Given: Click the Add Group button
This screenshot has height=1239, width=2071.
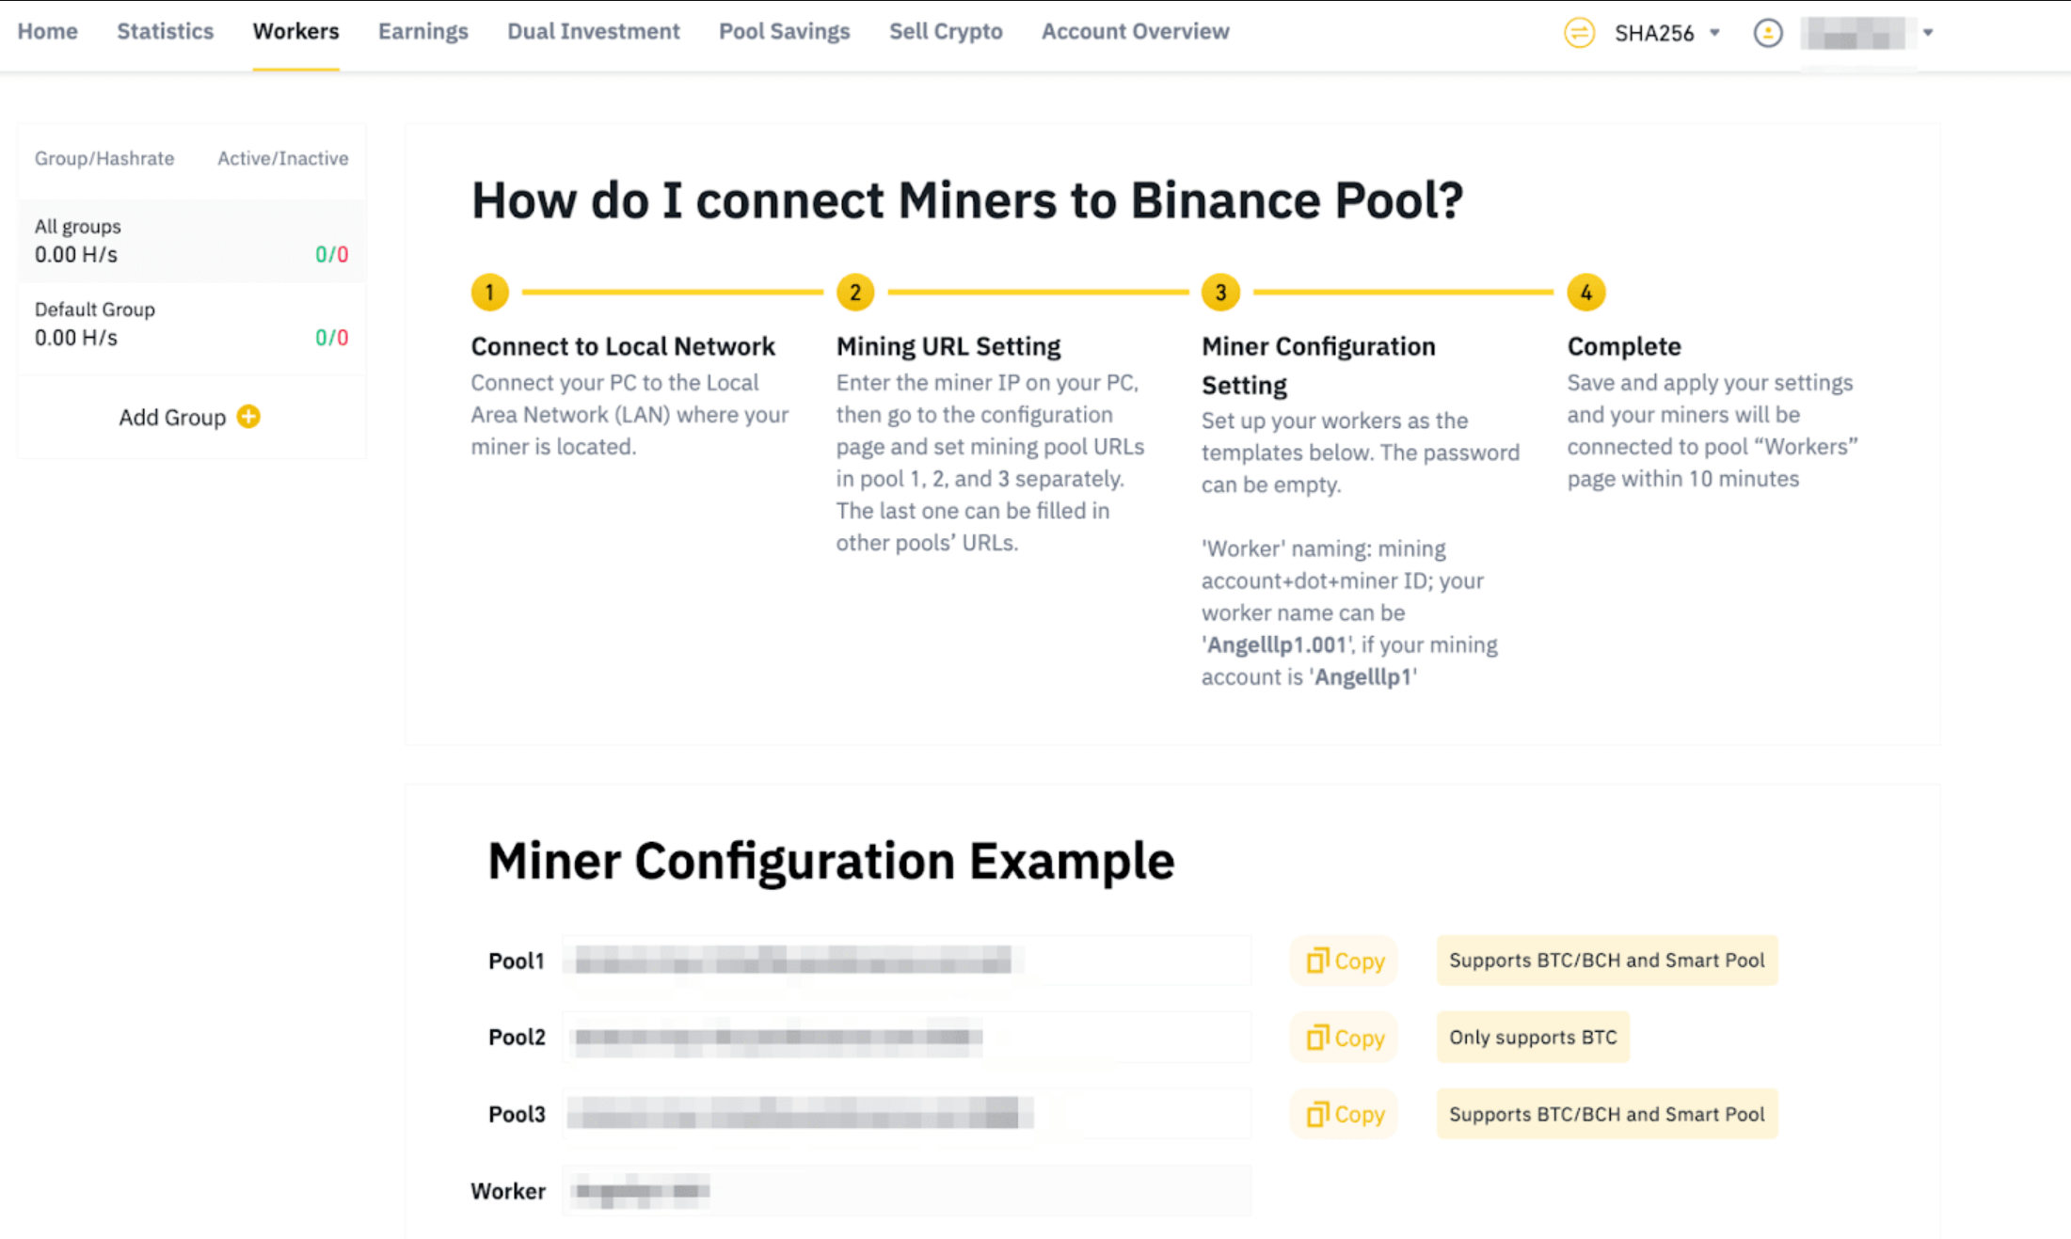Looking at the screenshot, I should [x=173, y=418].
